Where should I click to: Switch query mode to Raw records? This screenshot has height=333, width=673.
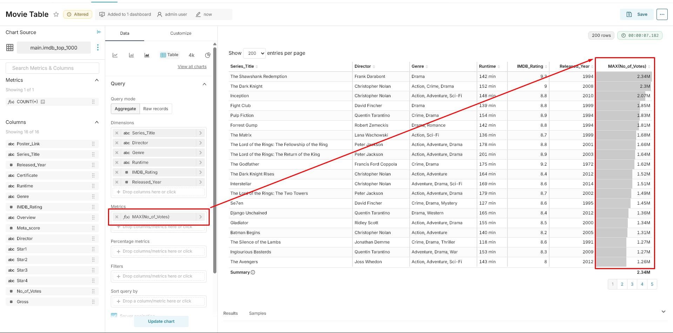[x=156, y=108]
